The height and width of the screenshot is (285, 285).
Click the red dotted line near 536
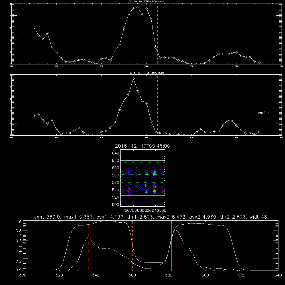89,246
